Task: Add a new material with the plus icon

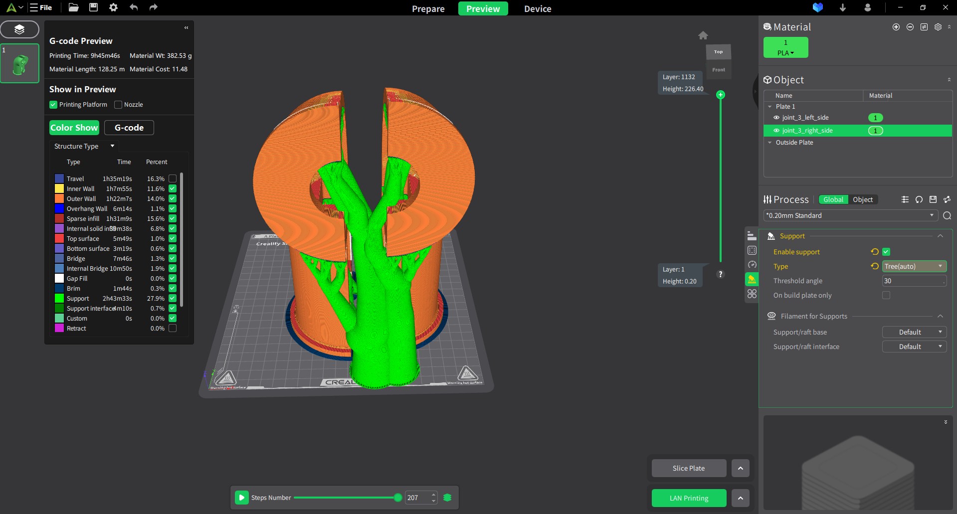Action: click(x=896, y=27)
